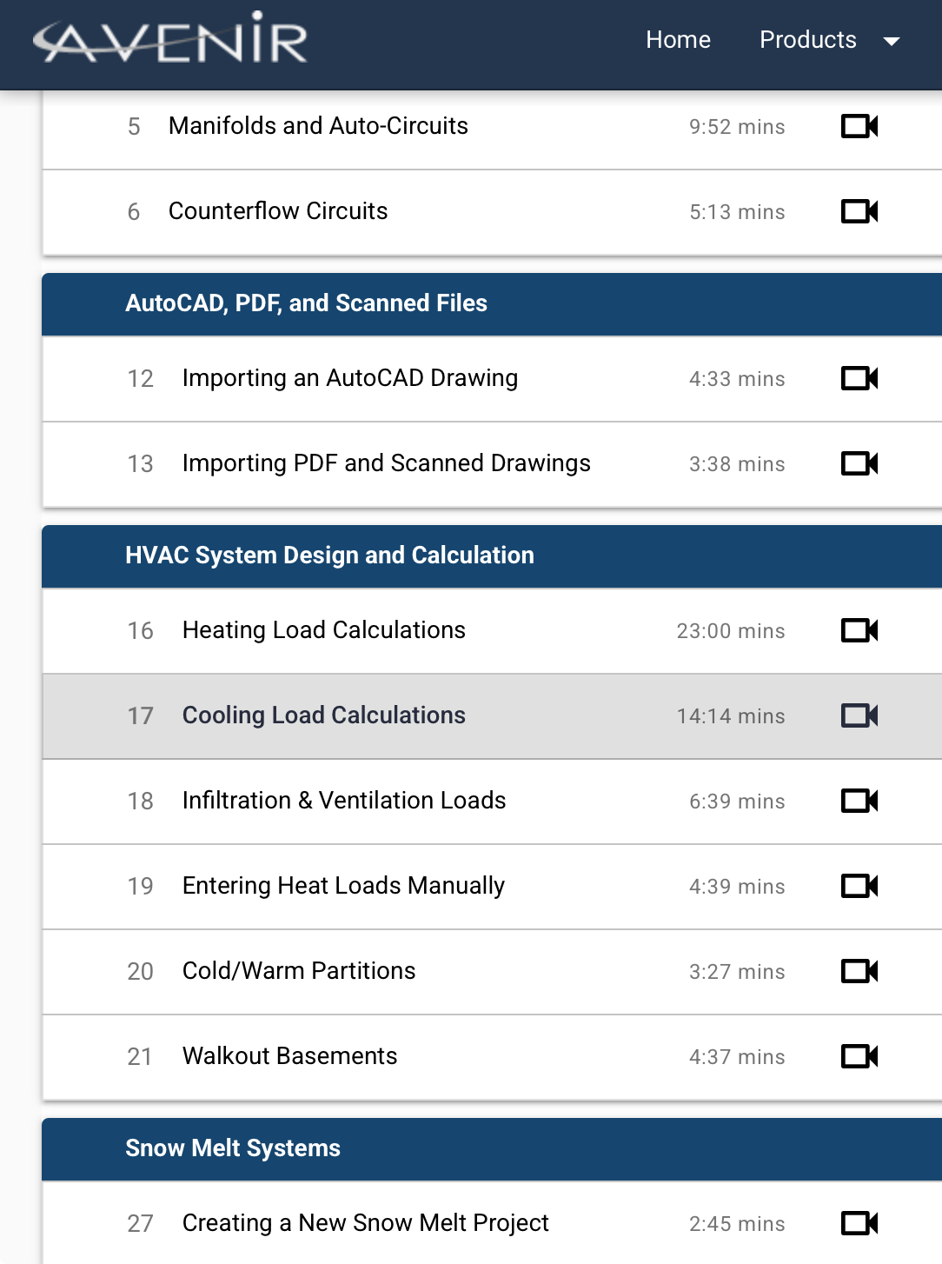Open the Products menu item
Image resolution: width=942 pixels, height=1264 pixels.
(808, 40)
